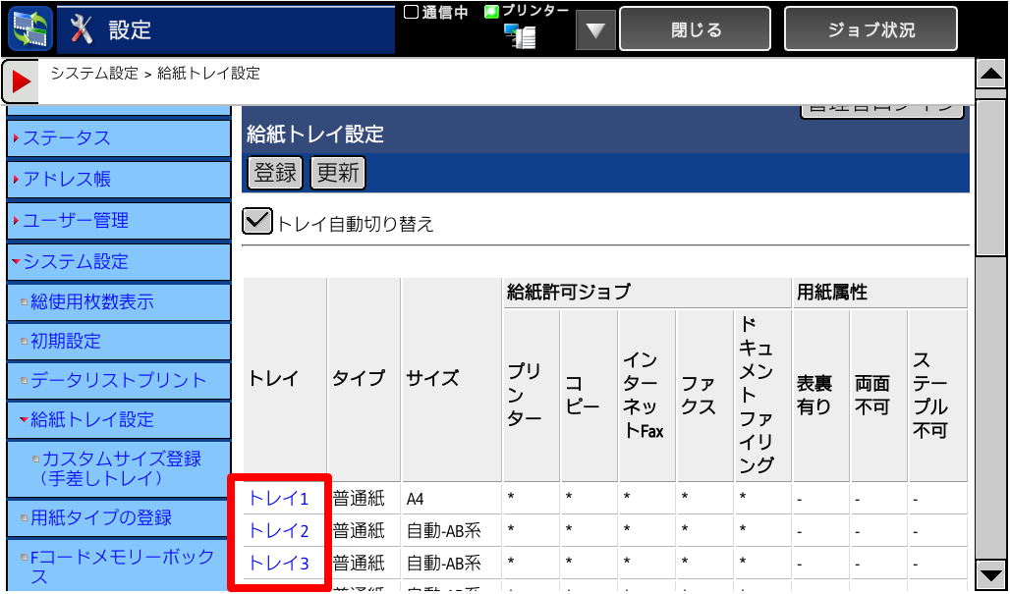Viewport: 1010px width, 594px height.
Task: Toggle the トレイ自動切り替え checkbox
Action: 257,222
